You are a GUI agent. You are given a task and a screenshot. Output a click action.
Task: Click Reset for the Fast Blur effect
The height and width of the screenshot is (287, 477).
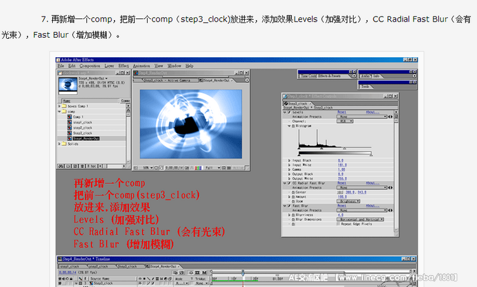(342, 206)
